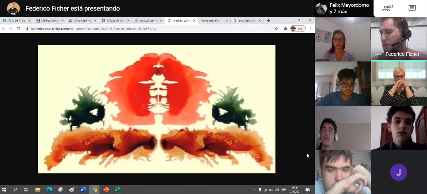The image size is (427, 194).
Task: Open Chrome's three-dot menu
Action: click(311, 29)
